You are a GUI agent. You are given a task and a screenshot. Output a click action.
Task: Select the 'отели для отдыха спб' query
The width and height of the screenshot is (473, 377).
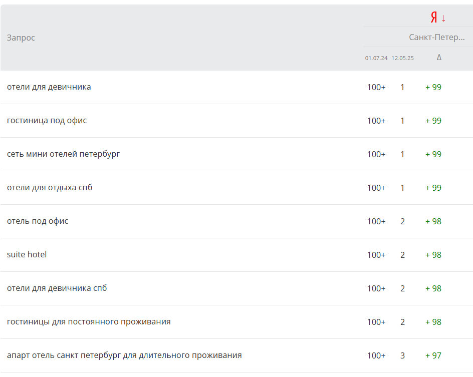[x=50, y=188]
